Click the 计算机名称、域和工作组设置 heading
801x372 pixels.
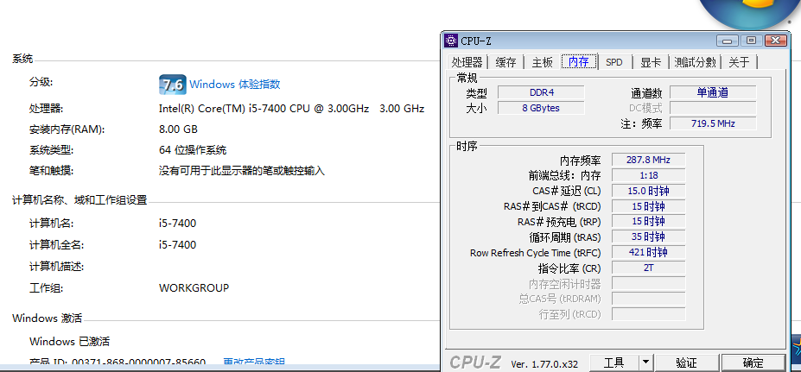click(x=79, y=200)
